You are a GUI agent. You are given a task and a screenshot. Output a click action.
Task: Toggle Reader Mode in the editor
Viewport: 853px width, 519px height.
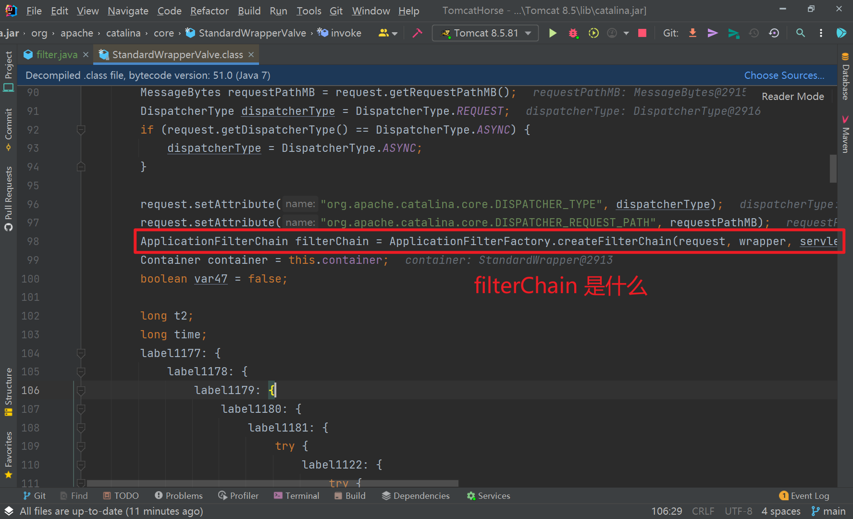pos(792,96)
